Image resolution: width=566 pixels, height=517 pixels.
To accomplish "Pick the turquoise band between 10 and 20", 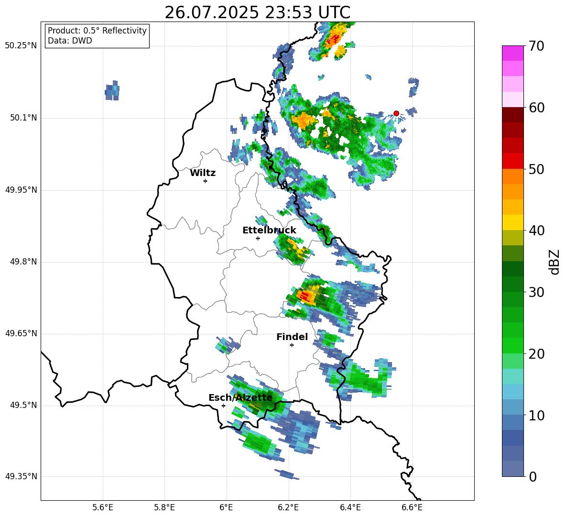I will point(512,376).
